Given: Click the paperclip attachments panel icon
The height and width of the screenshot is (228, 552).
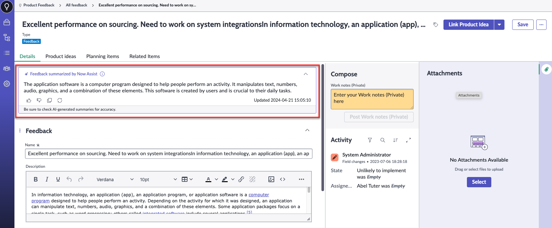Looking at the screenshot, I should [x=547, y=69].
